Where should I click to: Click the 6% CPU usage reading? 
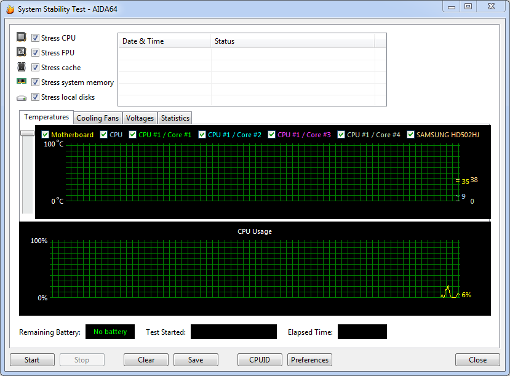(466, 295)
